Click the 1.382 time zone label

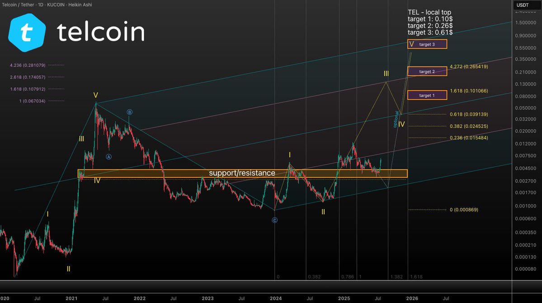[x=396, y=277]
